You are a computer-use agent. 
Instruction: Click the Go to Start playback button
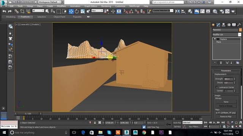coord(205,122)
